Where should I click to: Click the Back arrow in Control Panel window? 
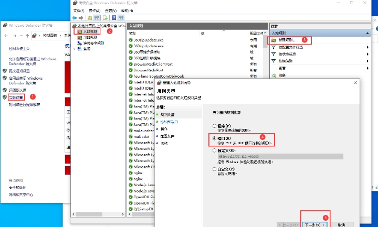pos(6,36)
